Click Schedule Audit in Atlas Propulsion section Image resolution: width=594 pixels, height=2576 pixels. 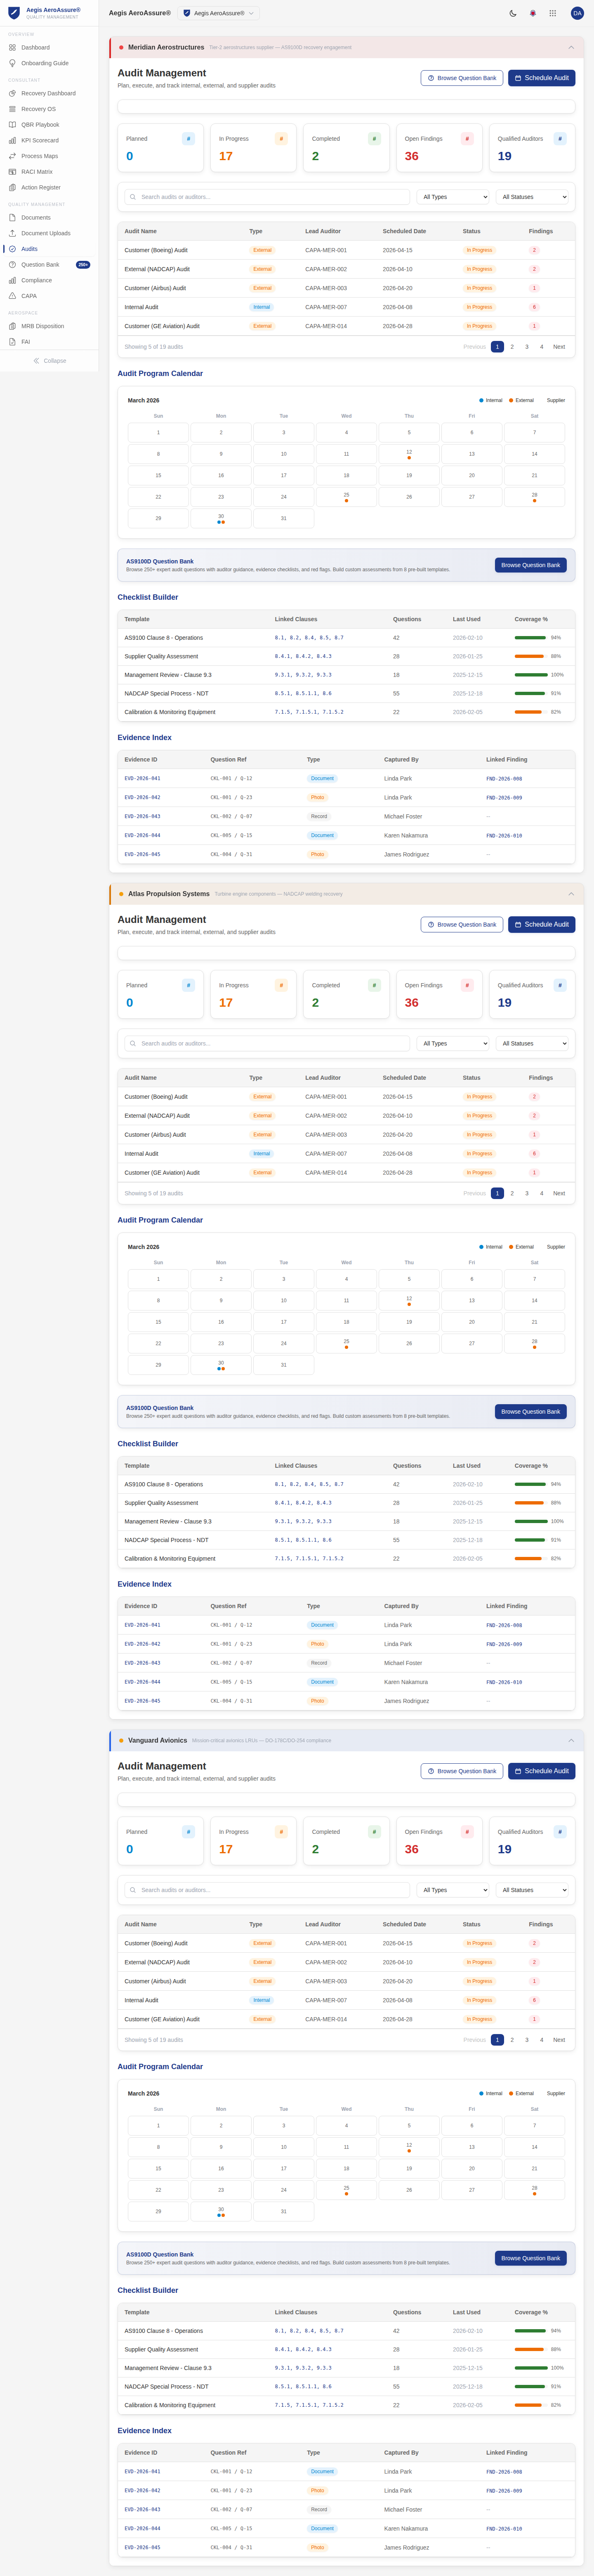[541, 924]
